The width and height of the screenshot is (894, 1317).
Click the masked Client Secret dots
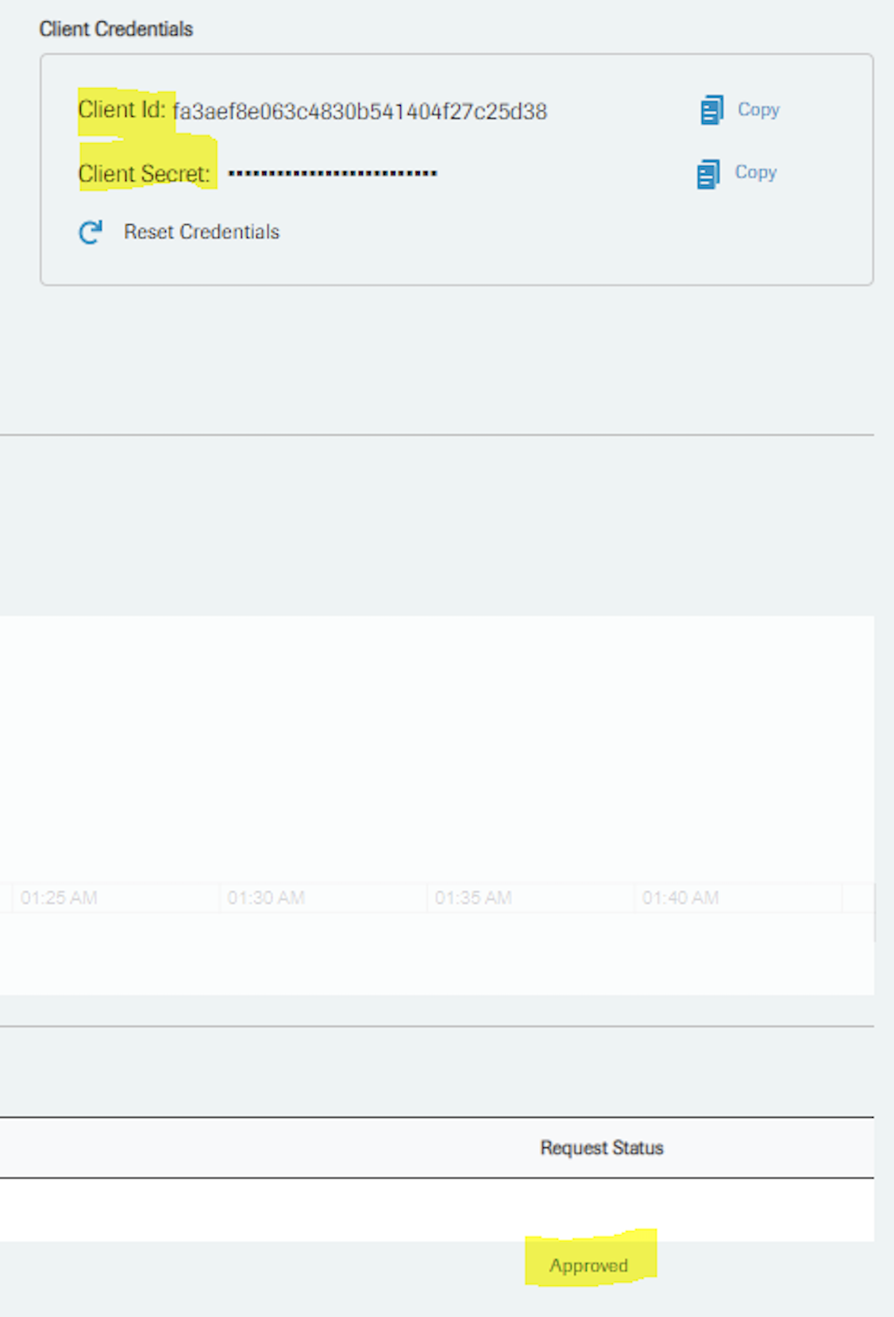click(332, 173)
